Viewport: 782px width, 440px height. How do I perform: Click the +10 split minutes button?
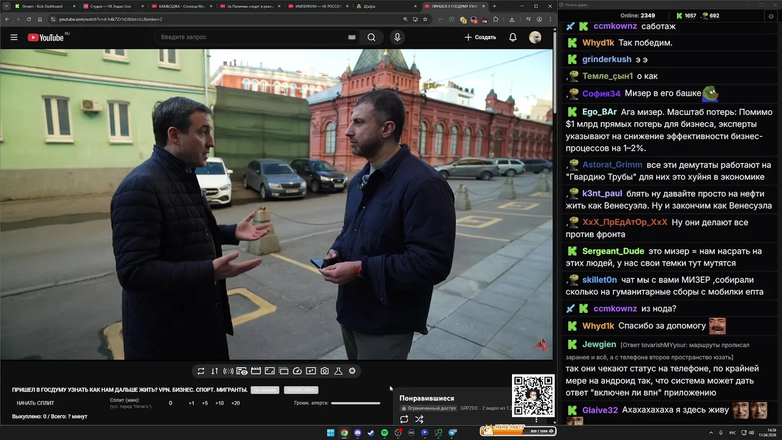tap(219, 403)
